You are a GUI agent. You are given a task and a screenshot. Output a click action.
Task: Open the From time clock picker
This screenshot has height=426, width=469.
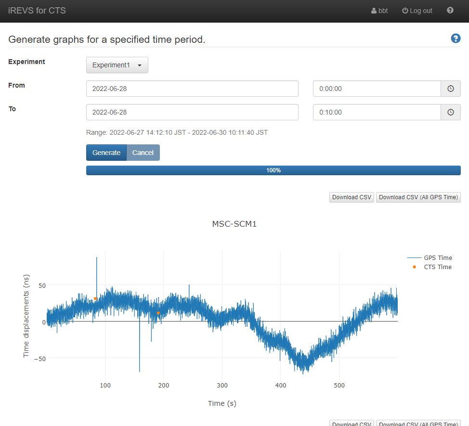[450, 89]
